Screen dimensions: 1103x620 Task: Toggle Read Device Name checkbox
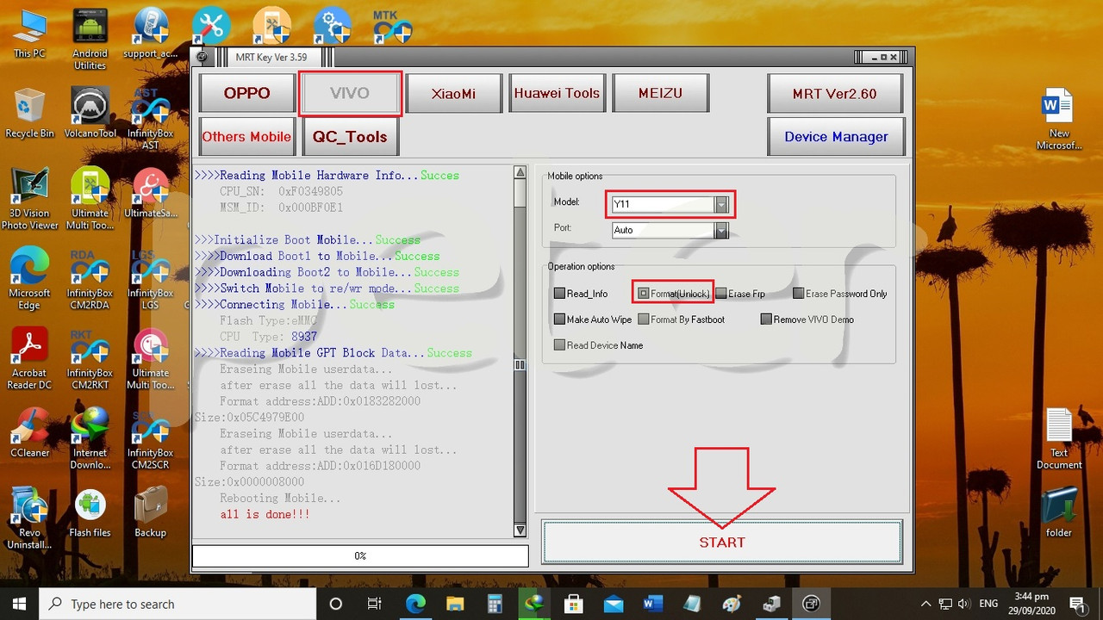click(x=560, y=345)
